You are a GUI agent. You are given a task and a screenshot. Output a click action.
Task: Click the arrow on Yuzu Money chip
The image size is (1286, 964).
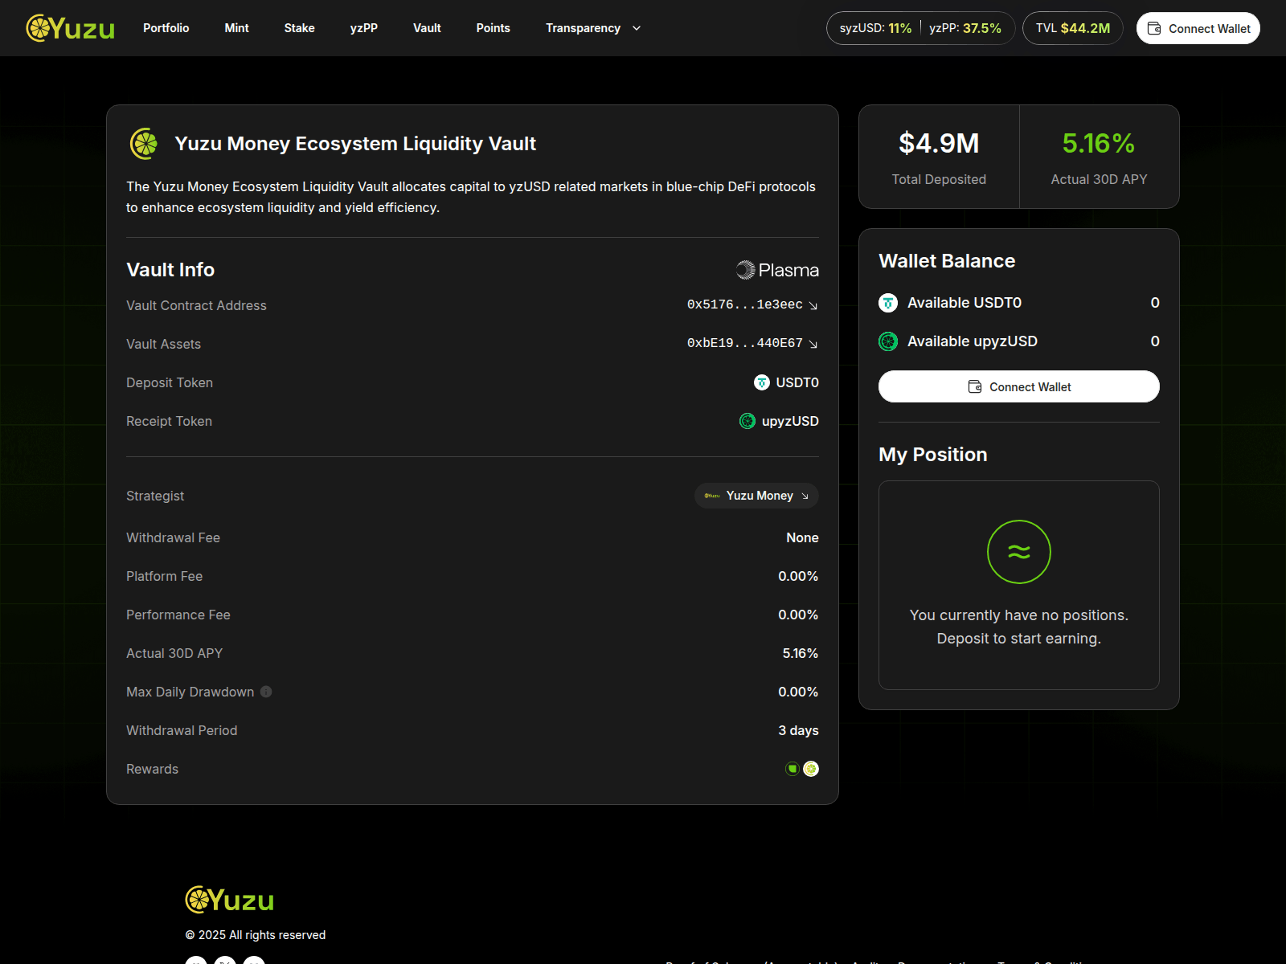click(805, 496)
